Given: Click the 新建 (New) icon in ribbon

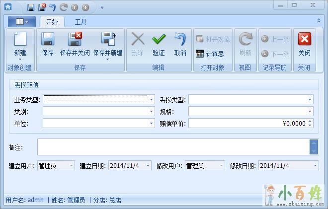Looking at the screenshot, I should [x=20, y=40].
